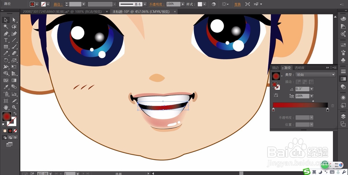This screenshot has height=175, width=348.
Task: Open recolor artwork wheel icon in control bar
Action: point(214,4)
